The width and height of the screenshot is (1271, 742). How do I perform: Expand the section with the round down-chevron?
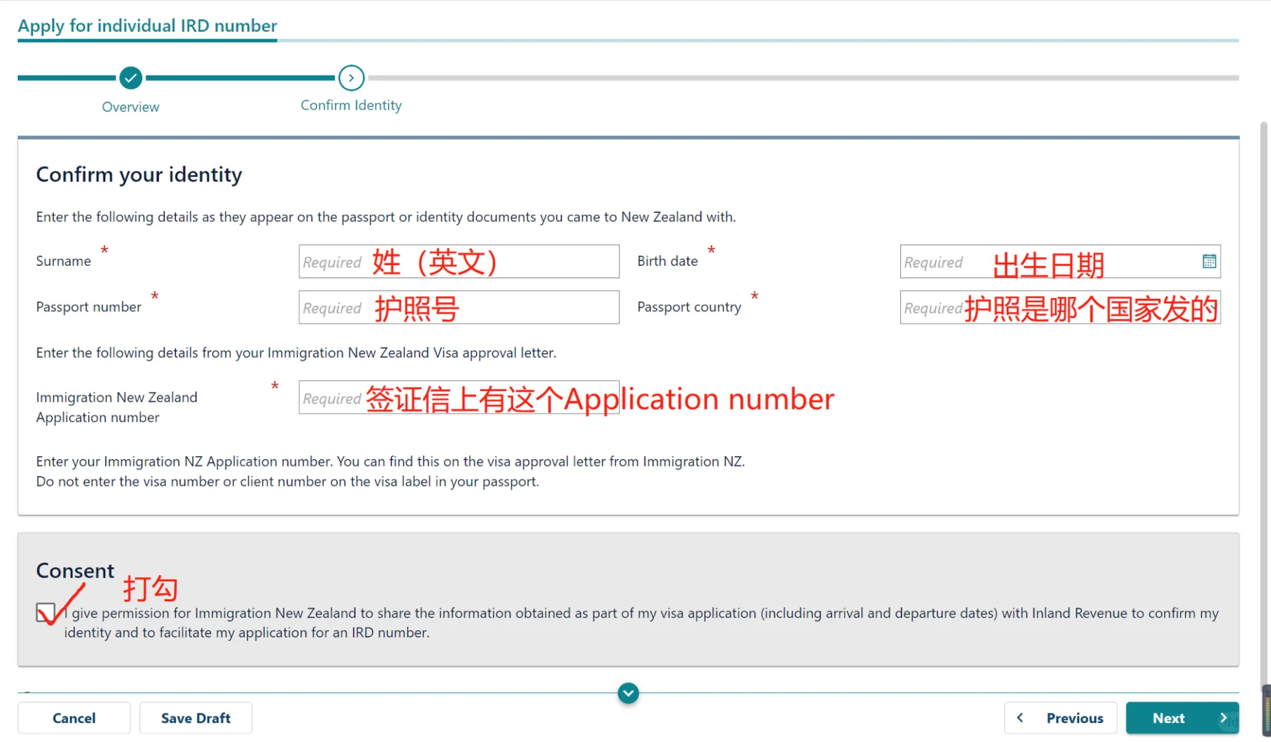(628, 693)
